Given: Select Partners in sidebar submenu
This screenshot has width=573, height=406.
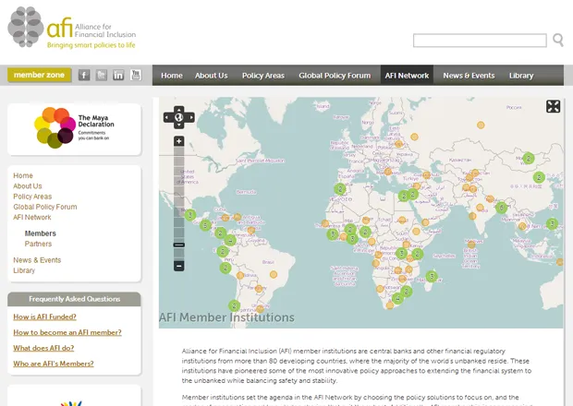Looking at the screenshot, I should 38,244.
